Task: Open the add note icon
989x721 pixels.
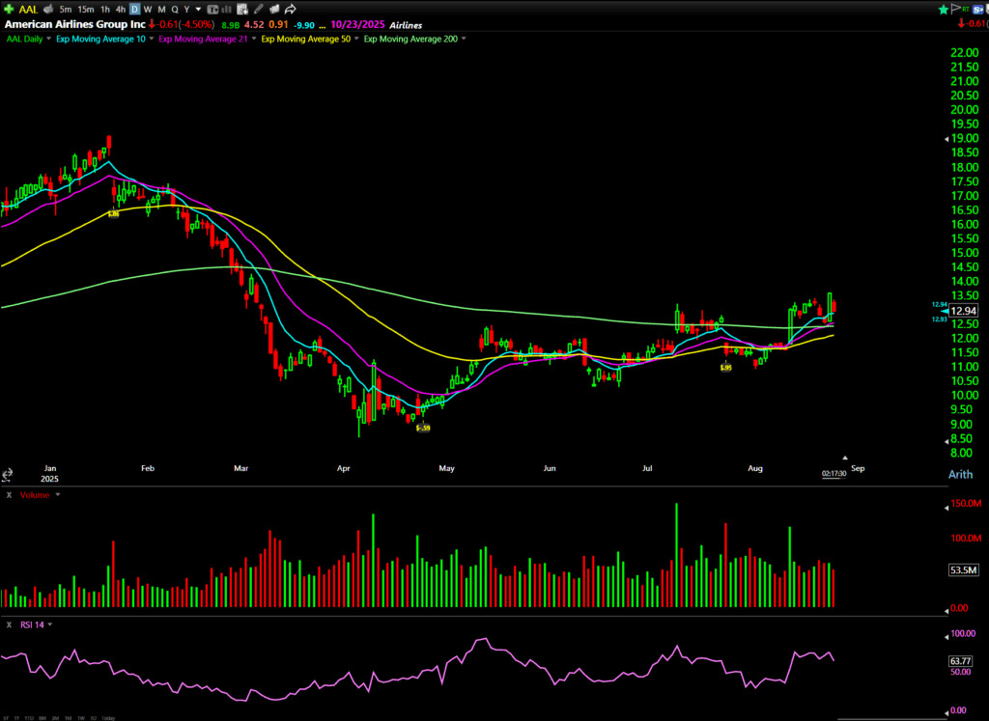Action: click(x=242, y=10)
